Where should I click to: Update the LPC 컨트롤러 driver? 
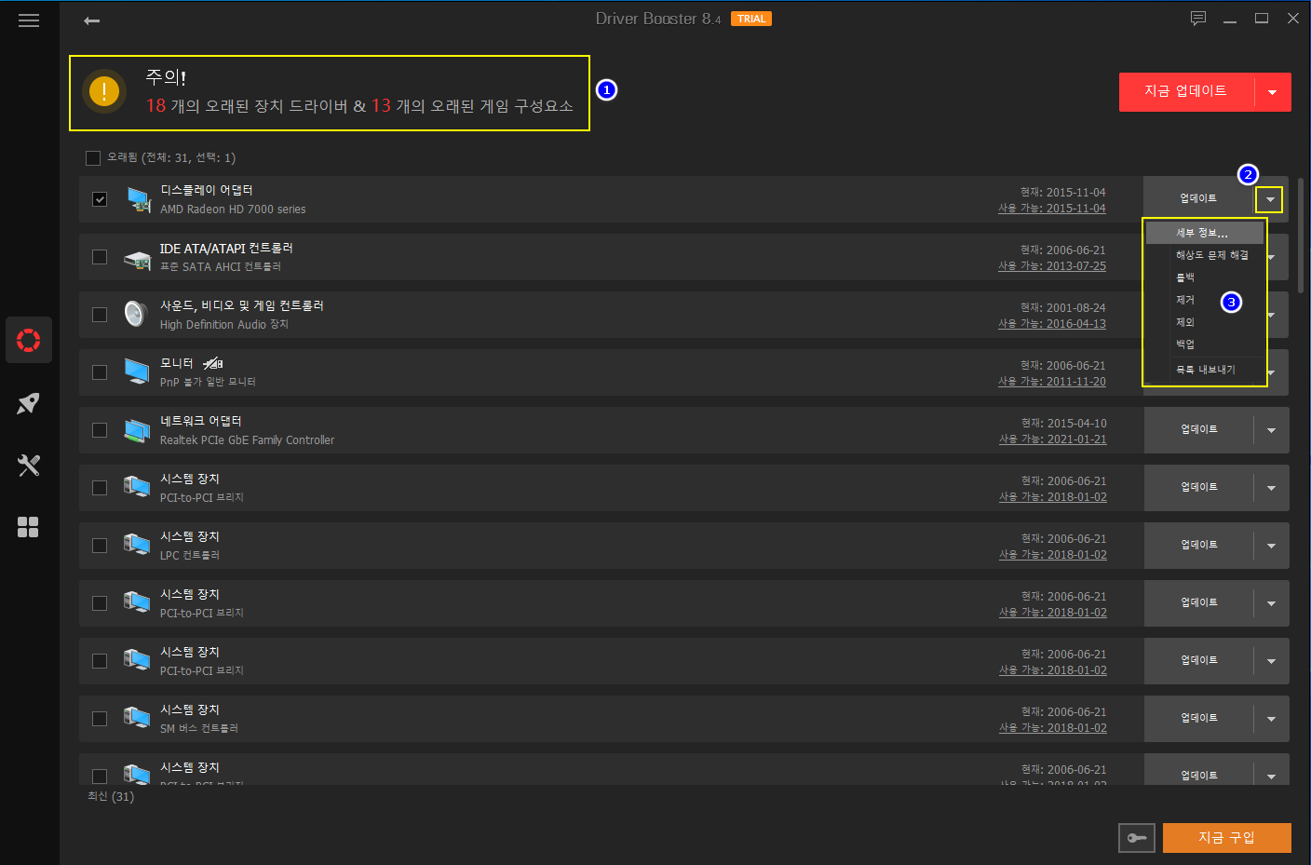(x=1199, y=546)
